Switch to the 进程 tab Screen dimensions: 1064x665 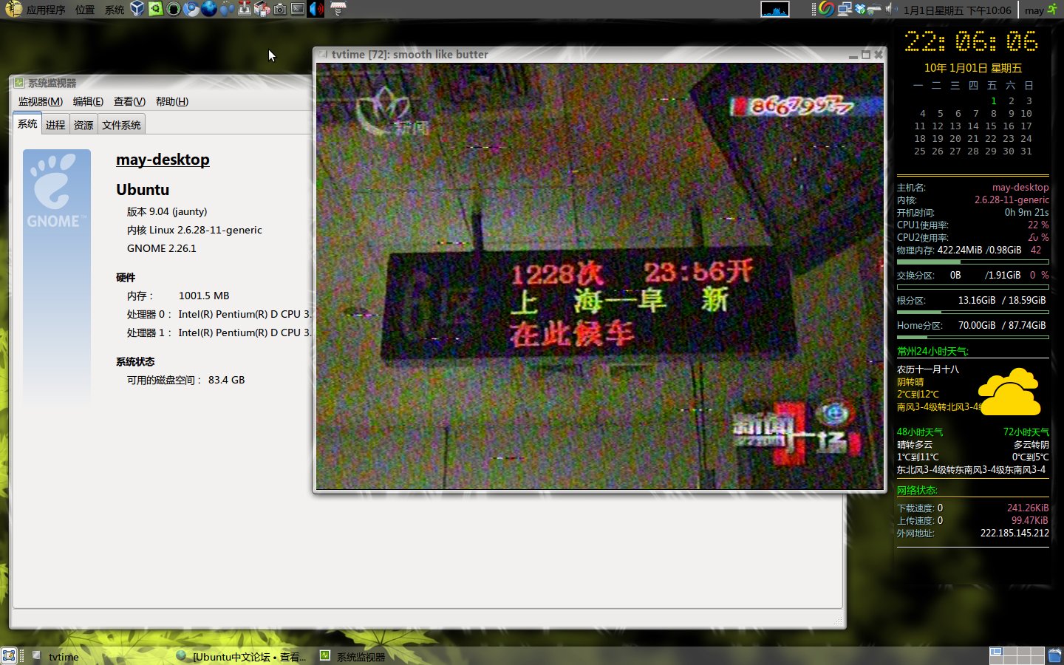[x=55, y=125]
